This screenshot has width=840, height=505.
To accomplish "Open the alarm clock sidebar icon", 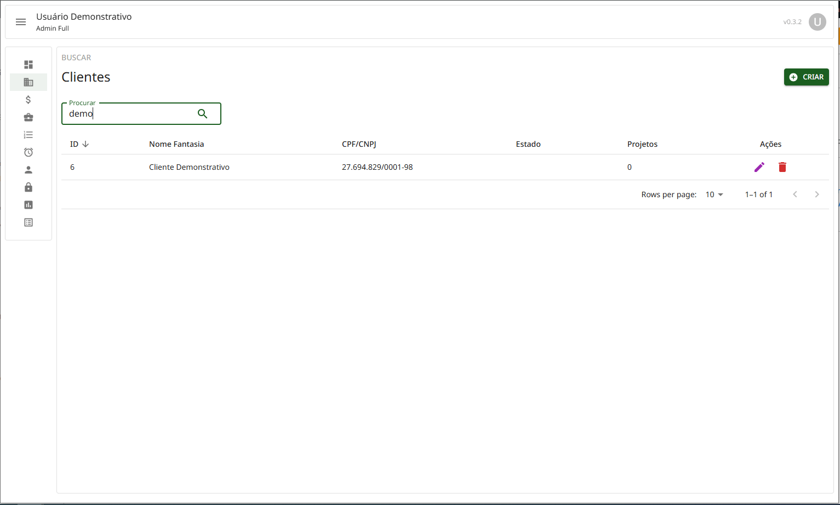I will pyautogui.click(x=28, y=152).
